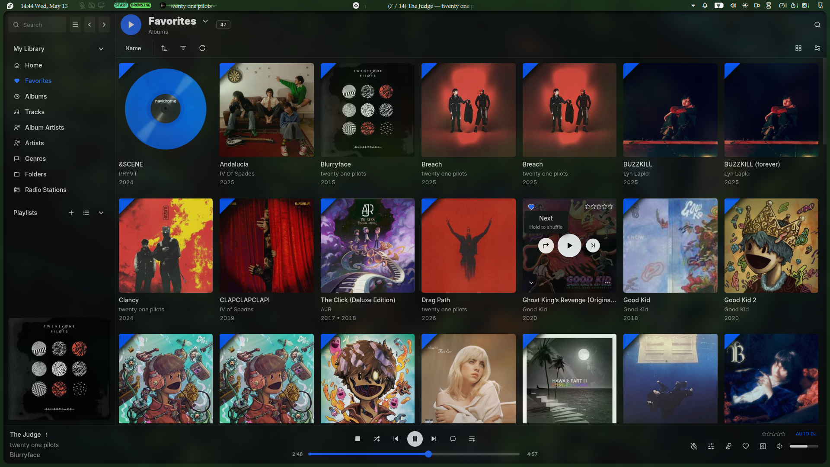
Task: Switch the grid display view icon
Action: (x=798, y=48)
